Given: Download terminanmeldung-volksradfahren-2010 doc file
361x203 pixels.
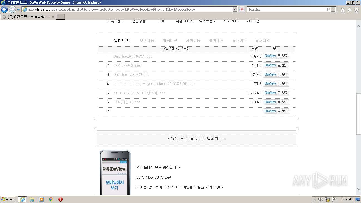Looking at the screenshot, I should (154, 84).
